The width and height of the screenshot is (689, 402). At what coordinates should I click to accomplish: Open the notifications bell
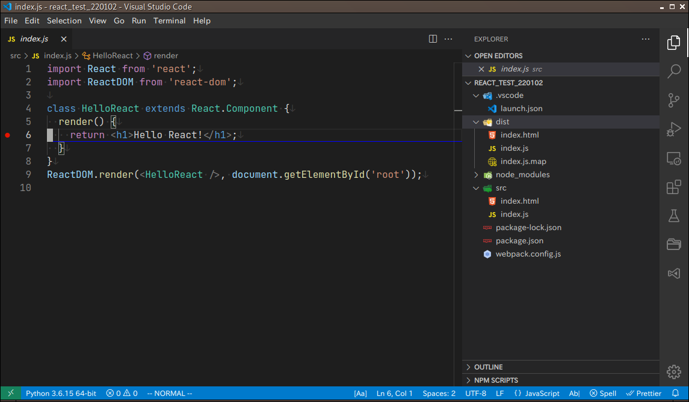pos(675,393)
